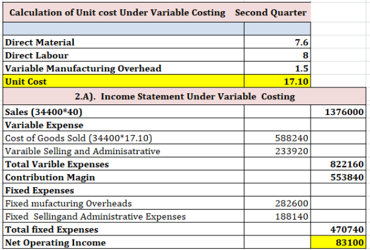Click the contribution margin value 553840
The image size is (370, 250).
pyautogui.click(x=338, y=177)
